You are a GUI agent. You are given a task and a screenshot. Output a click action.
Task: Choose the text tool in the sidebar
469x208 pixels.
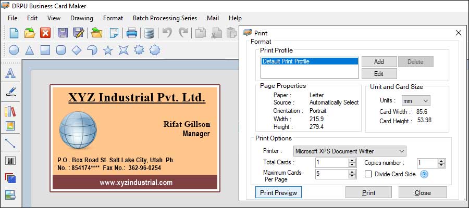10,73
